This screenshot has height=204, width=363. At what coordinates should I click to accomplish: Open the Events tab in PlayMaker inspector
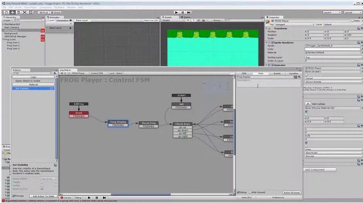point(277,73)
